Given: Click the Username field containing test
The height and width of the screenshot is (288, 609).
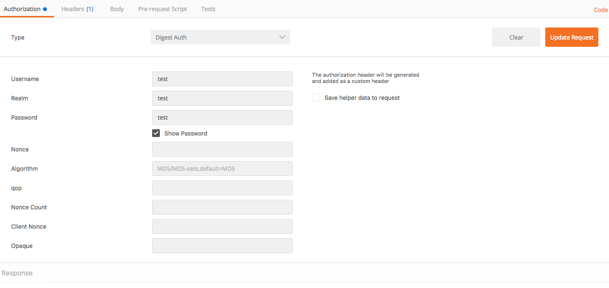Looking at the screenshot, I should click(222, 79).
